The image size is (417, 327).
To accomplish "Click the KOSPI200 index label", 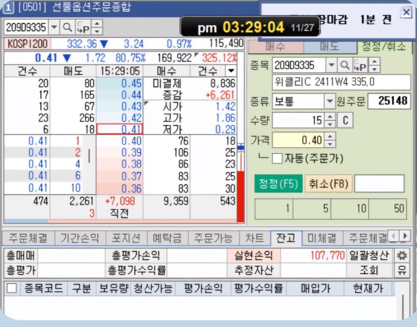I will click(27, 44).
